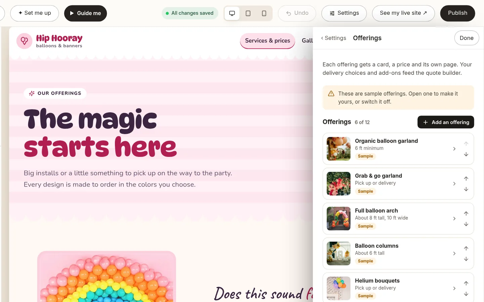
Task: Switch to tablet preview icon
Action: (x=248, y=13)
